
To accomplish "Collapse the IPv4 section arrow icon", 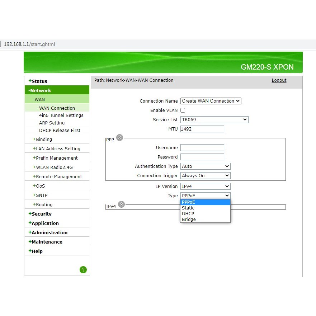I will 121,204.
